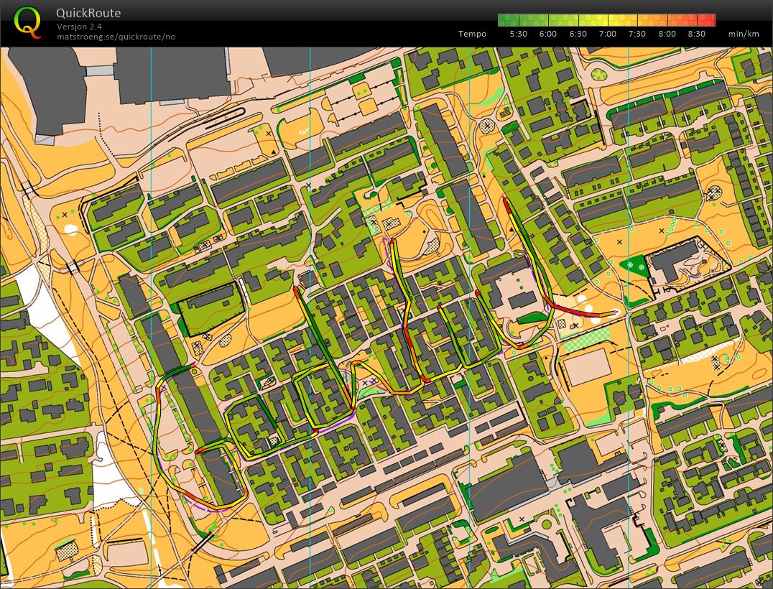Click the bright green hatched patch near sports field
The height and width of the screenshot is (589, 773).
click(x=585, y=337)
